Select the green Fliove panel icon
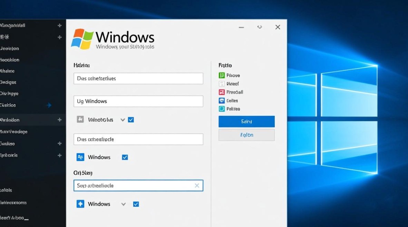This screenshot has height=227, width=408. 222,75
